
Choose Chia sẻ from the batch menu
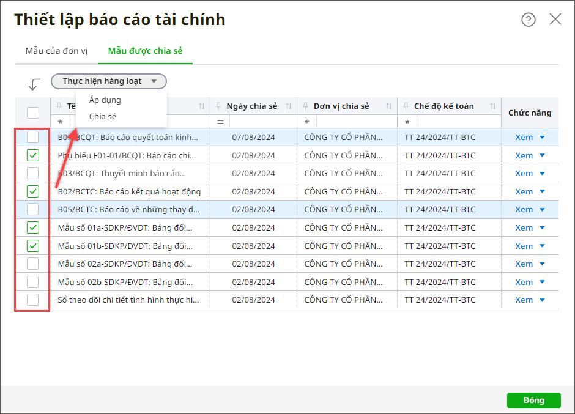pos(103,116)
